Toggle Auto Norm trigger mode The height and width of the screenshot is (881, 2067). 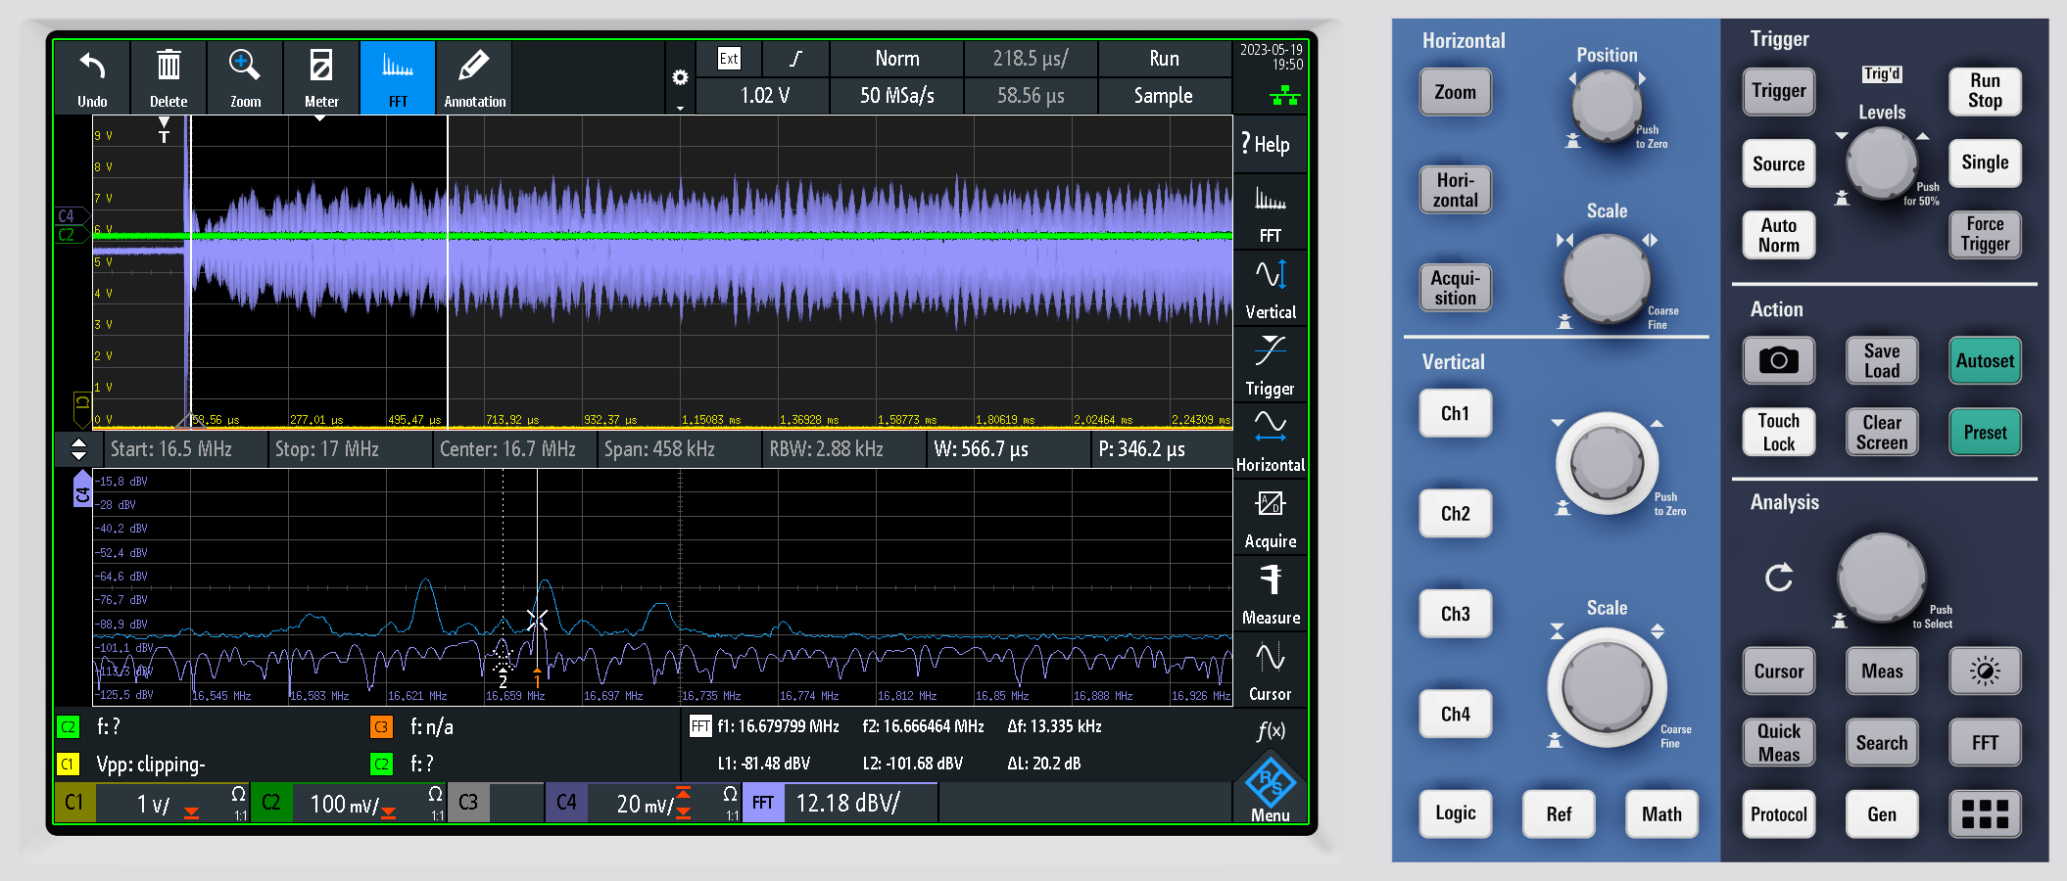1778,235
